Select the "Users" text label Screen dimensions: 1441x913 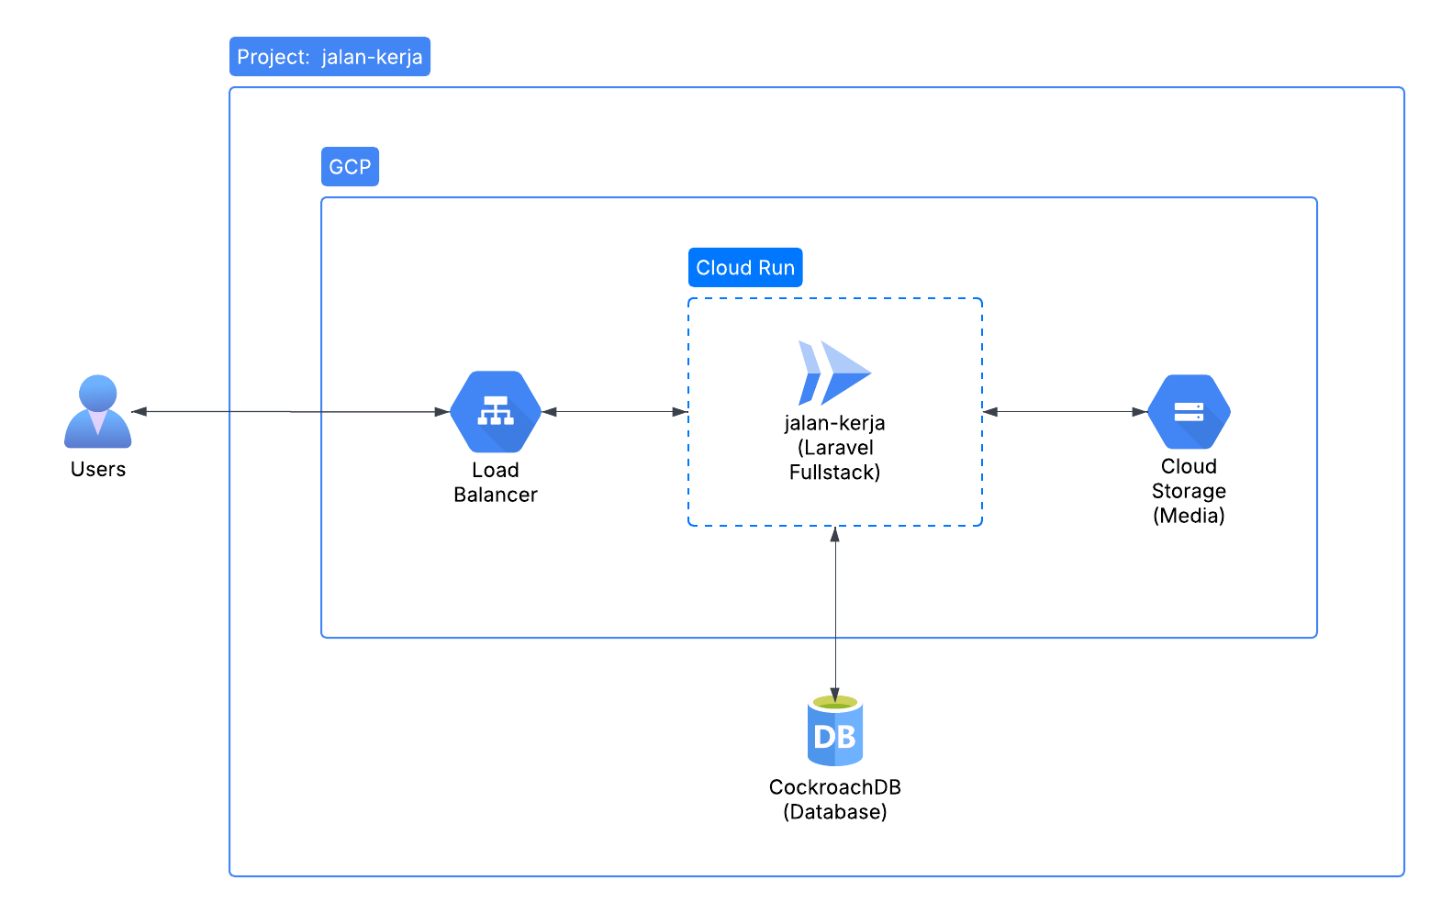[98, 469]
